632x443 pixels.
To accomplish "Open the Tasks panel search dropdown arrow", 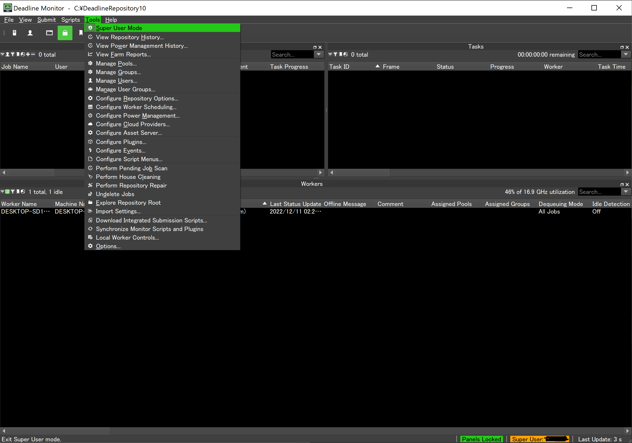I will coord(626,55).
